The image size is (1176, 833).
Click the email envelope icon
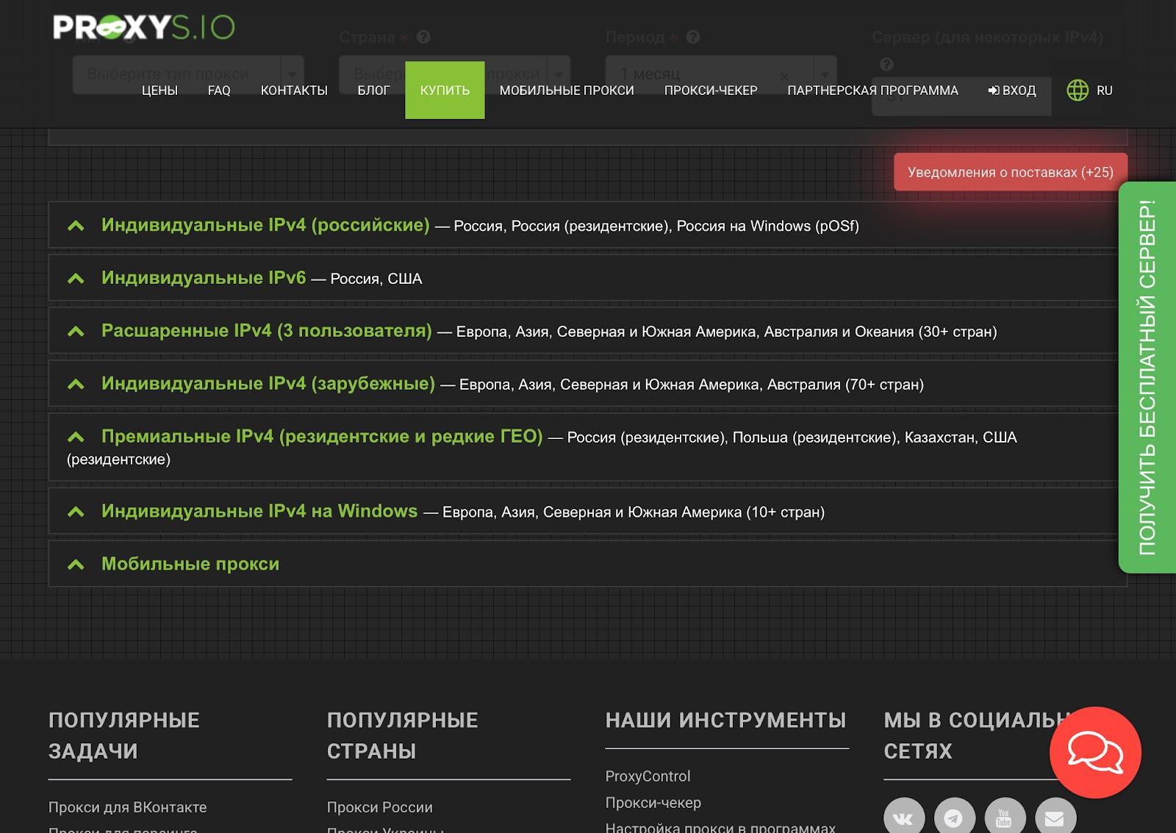[1055, 818]
